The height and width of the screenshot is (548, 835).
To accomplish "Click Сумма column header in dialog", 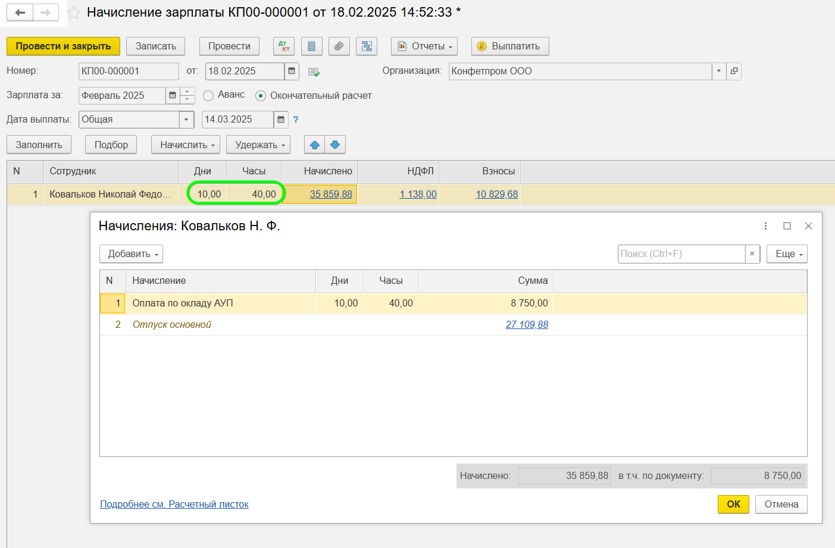I will point(486,280).
